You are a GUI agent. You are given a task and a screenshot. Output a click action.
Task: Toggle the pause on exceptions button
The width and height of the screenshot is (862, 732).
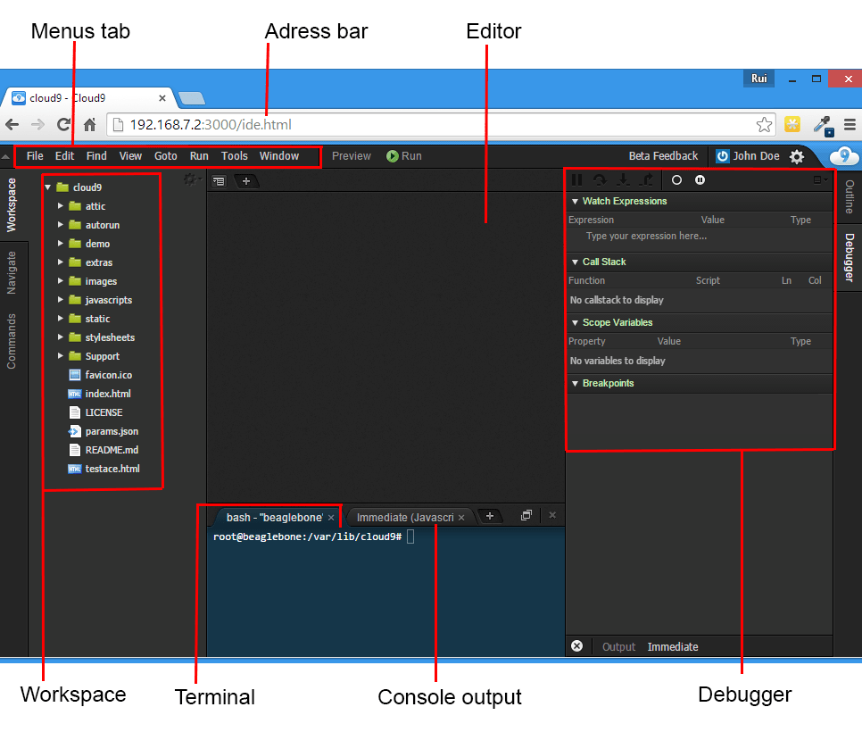[700, 180]
